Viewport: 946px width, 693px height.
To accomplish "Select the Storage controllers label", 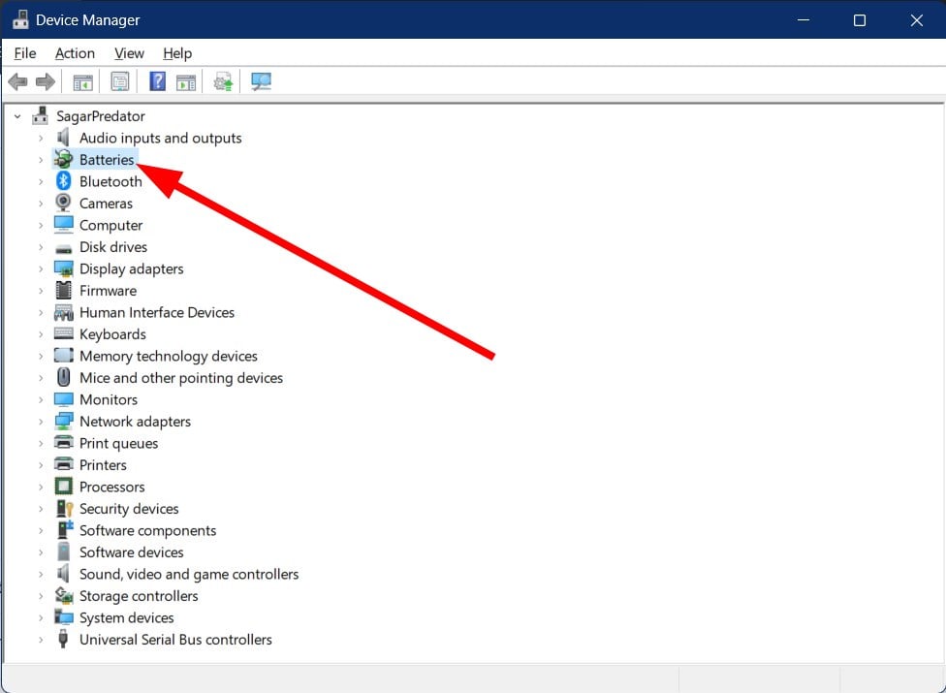I will [x=139, y=596].
